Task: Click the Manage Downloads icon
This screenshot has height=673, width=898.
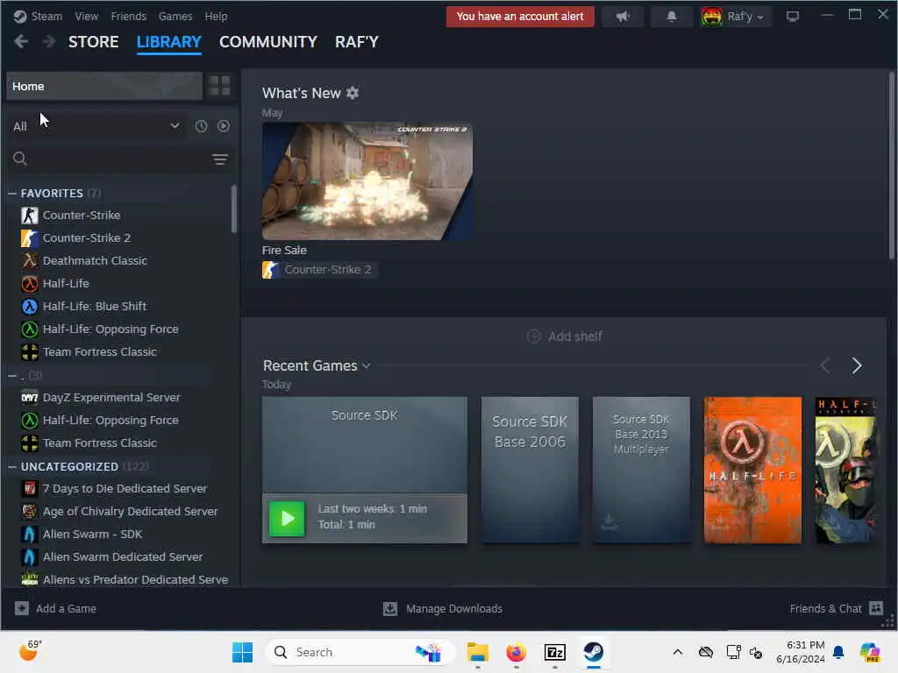Action: click(390, 608)
